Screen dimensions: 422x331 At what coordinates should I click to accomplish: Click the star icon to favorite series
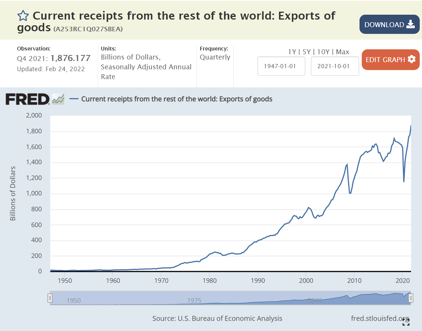point(23,16)
